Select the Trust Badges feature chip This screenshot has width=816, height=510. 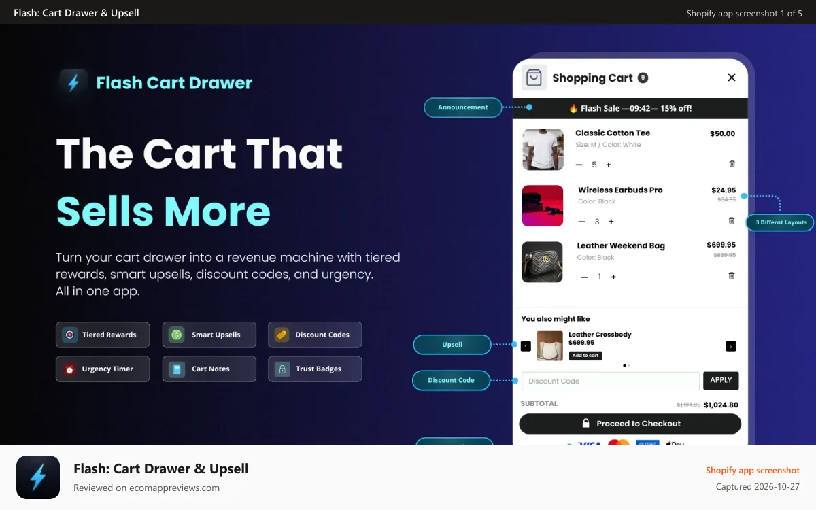point(315,369)
